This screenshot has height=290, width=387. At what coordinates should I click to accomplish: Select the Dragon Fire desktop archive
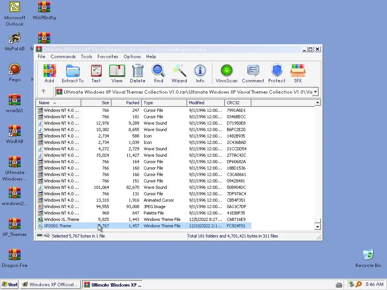15,258
